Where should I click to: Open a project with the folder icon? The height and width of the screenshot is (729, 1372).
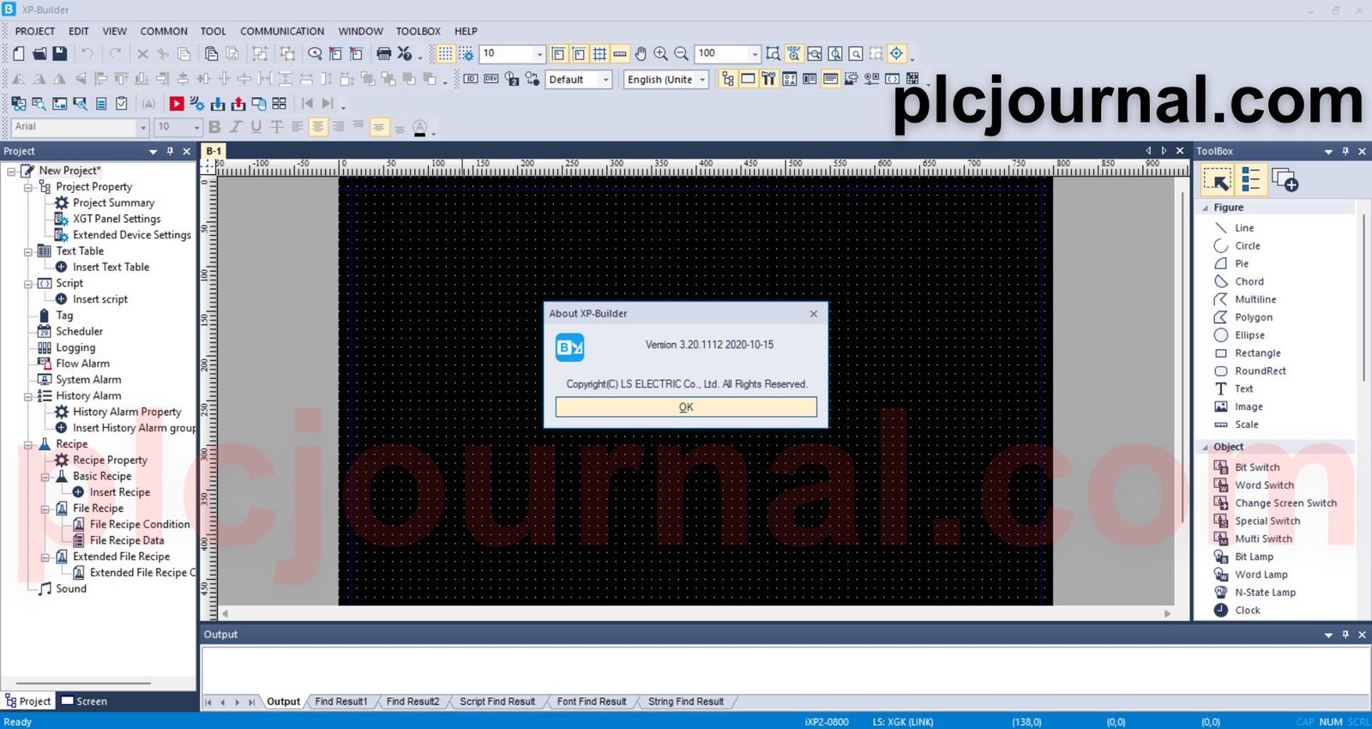coord(39,53)
